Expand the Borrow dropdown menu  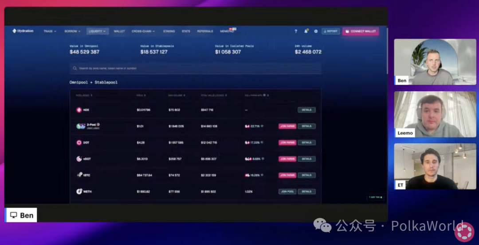click(72, 31)
